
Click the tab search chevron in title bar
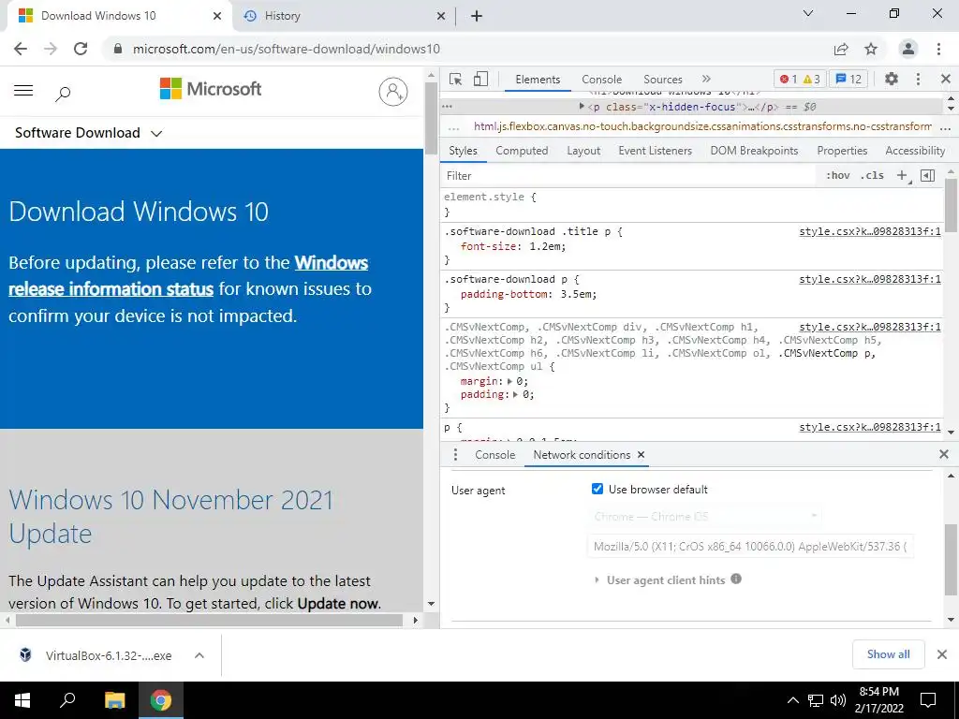[808, 13]
